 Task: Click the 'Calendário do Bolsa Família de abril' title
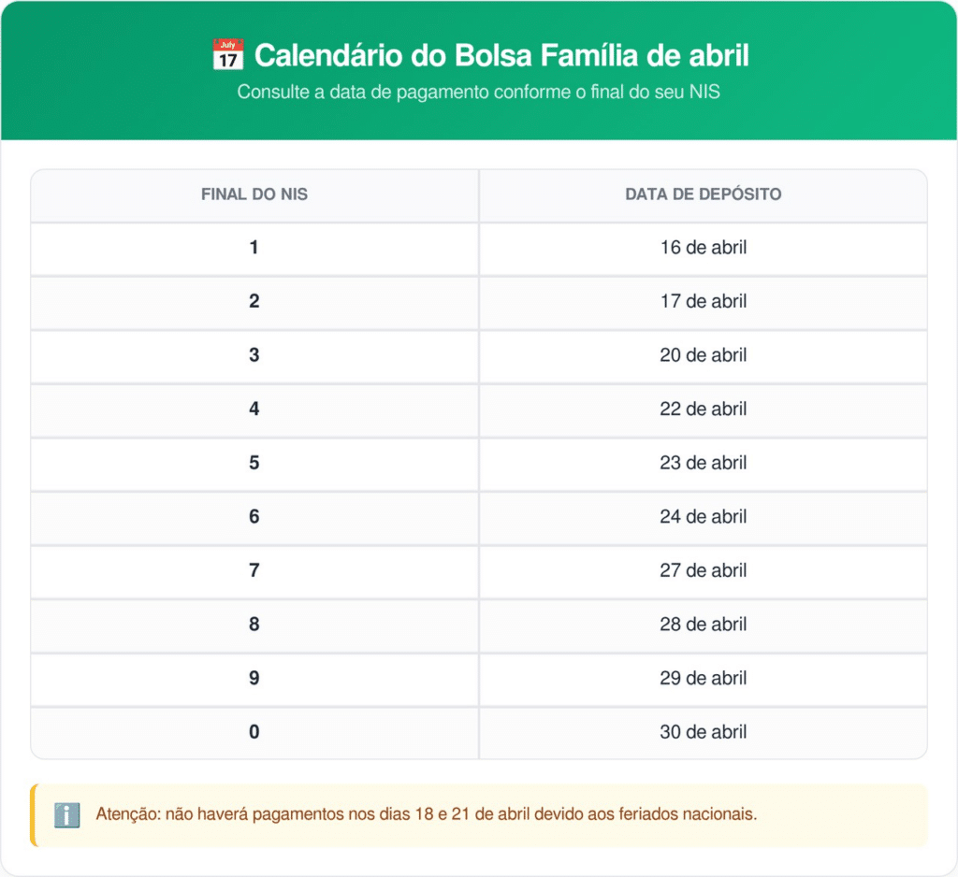(501, 55)
